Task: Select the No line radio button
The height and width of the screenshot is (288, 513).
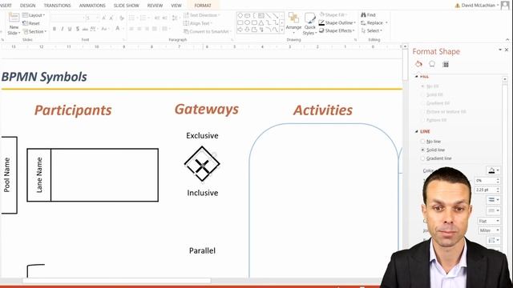Action: click(422, 142)
